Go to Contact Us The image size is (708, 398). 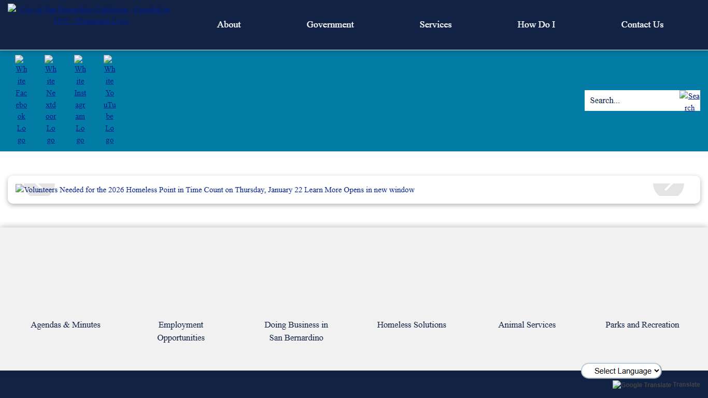tap(642, 24)
